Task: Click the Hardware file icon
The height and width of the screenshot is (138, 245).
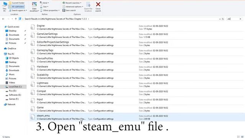Action: click(x=33, y=68)
